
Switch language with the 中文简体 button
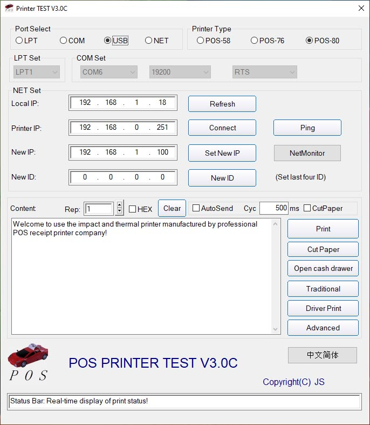pos(323,355)
